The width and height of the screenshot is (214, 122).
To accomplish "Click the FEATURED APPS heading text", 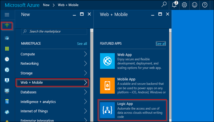I will click(x=111, y=44).
